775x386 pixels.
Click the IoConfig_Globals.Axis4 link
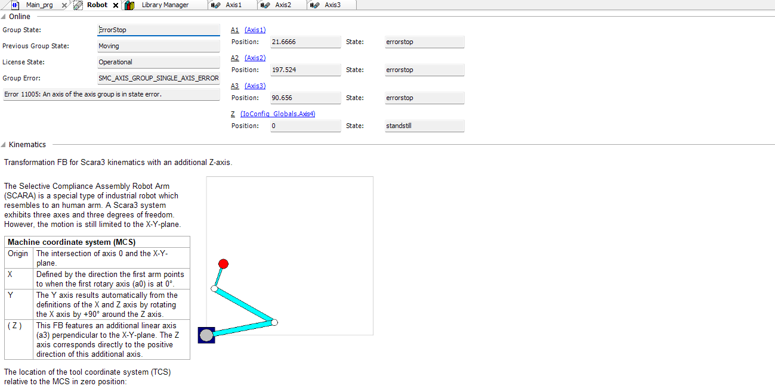point(277,114)
